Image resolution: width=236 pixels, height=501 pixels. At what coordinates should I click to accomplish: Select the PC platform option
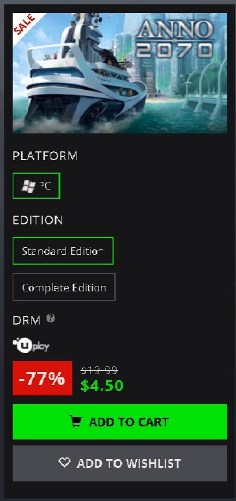[37, 186]
